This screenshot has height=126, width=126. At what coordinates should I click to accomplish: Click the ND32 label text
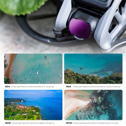(69, 123)
